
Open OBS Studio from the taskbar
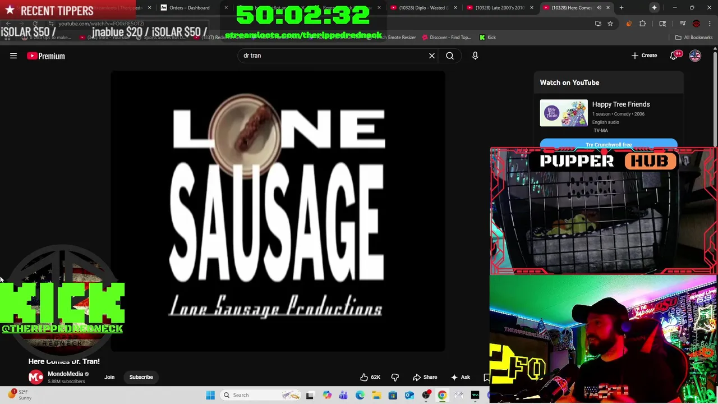426,395
